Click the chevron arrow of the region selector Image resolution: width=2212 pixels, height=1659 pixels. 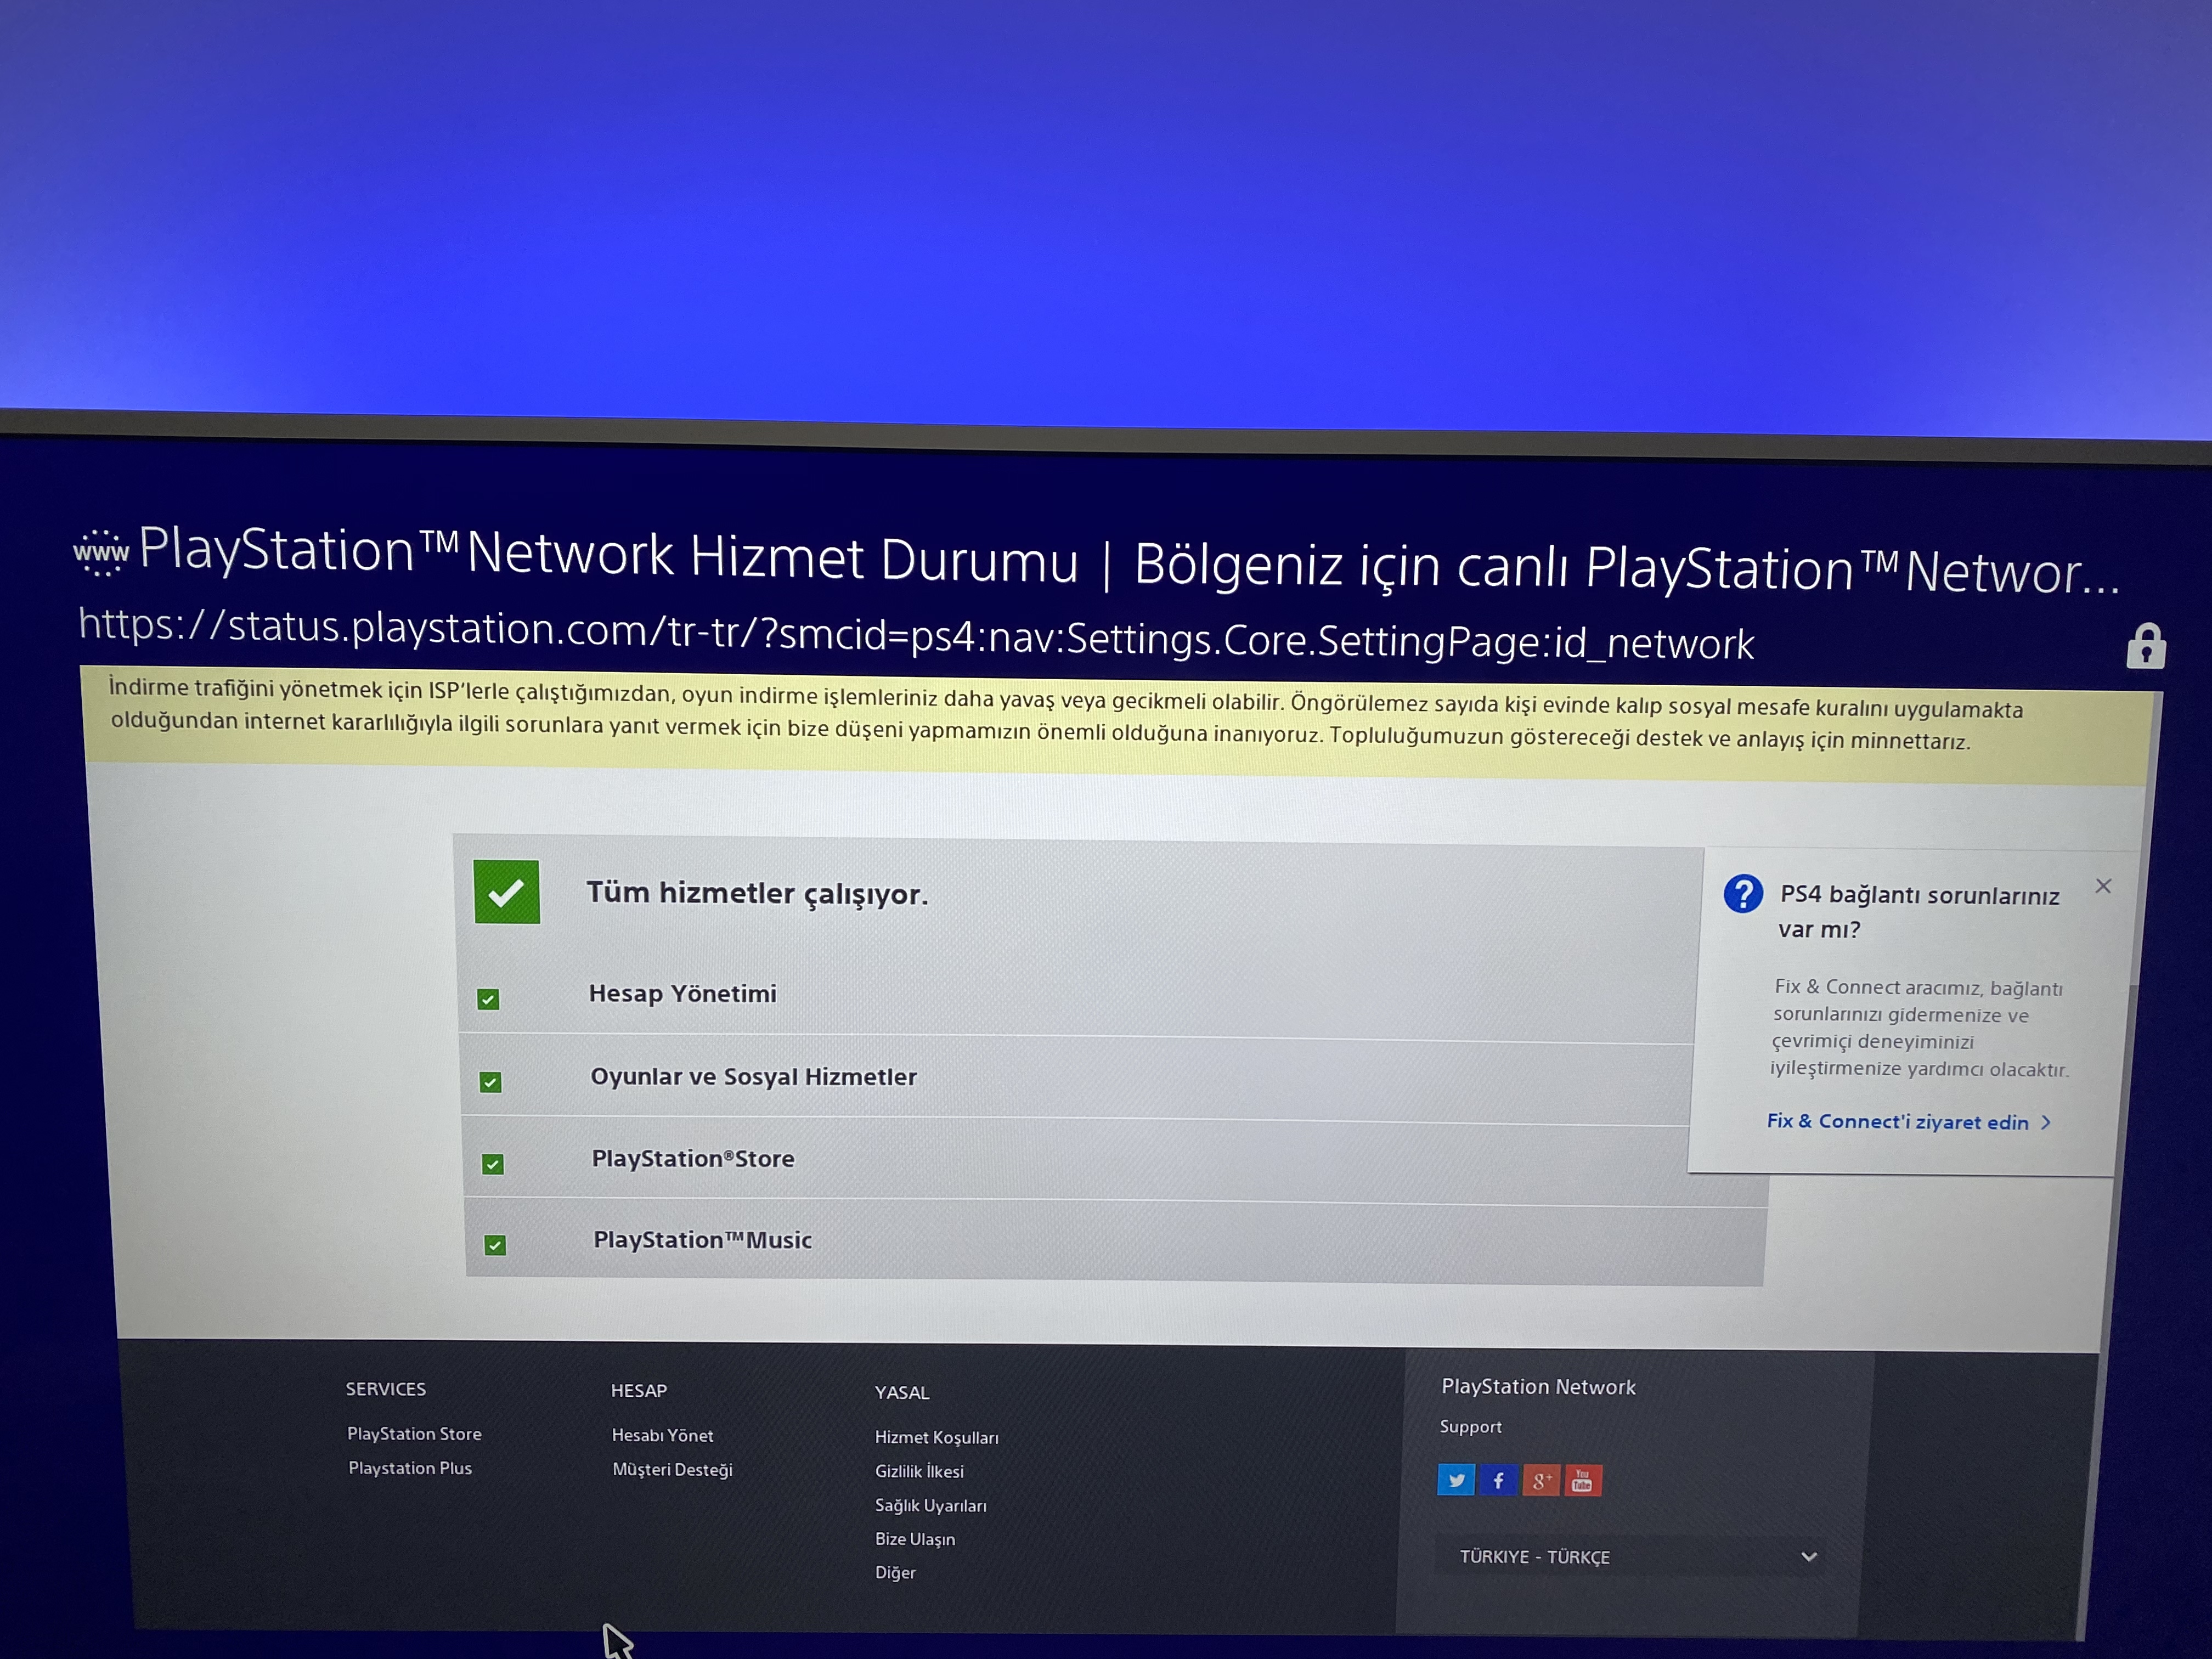(x=1808, y=1557)
